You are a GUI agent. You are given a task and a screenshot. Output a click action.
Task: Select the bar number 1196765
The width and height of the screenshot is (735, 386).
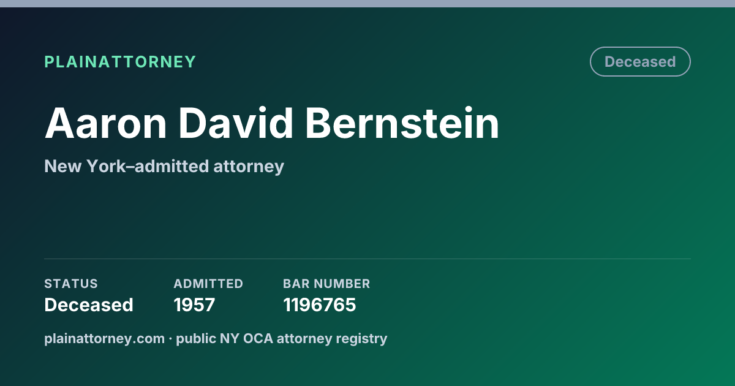click(319, 305)
